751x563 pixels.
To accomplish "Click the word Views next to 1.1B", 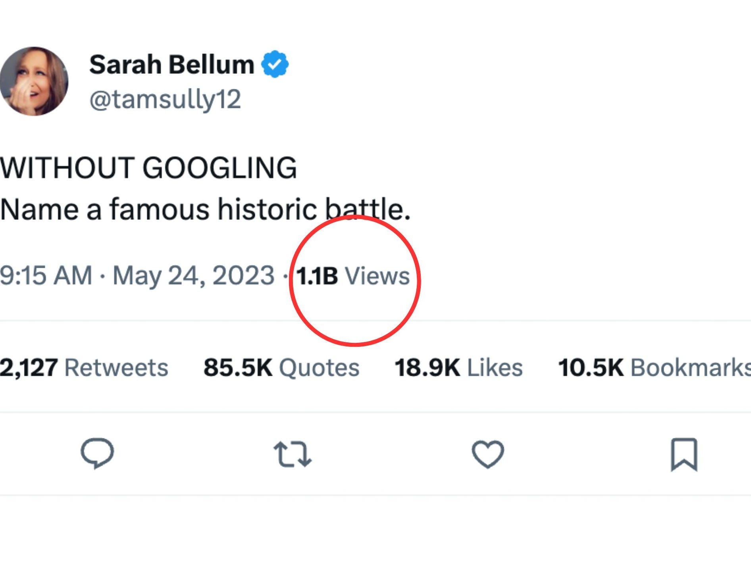I will [377, 276].
